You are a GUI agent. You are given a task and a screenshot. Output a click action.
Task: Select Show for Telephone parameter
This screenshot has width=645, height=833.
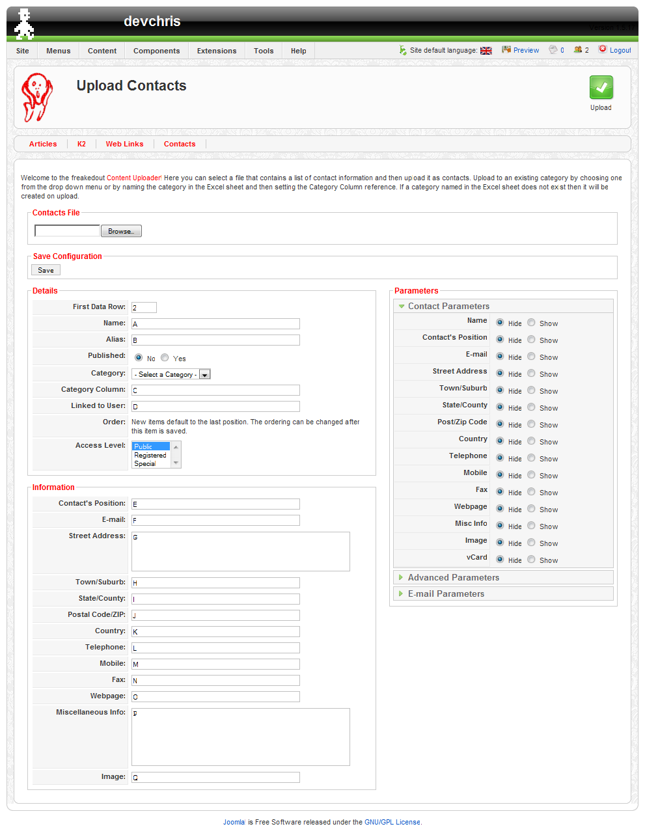click(532, 458)
